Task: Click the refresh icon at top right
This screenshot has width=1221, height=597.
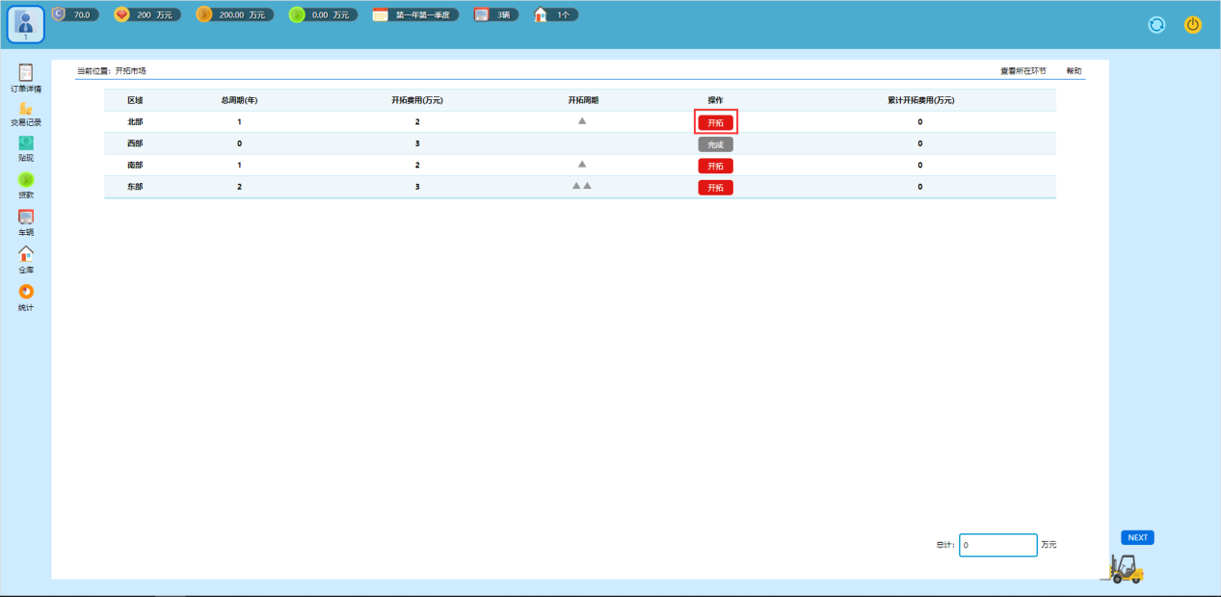Action: point(1156,25)
